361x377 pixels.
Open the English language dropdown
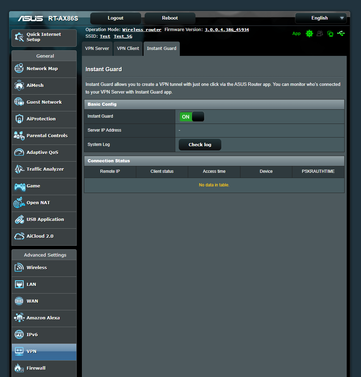point(320,18)
